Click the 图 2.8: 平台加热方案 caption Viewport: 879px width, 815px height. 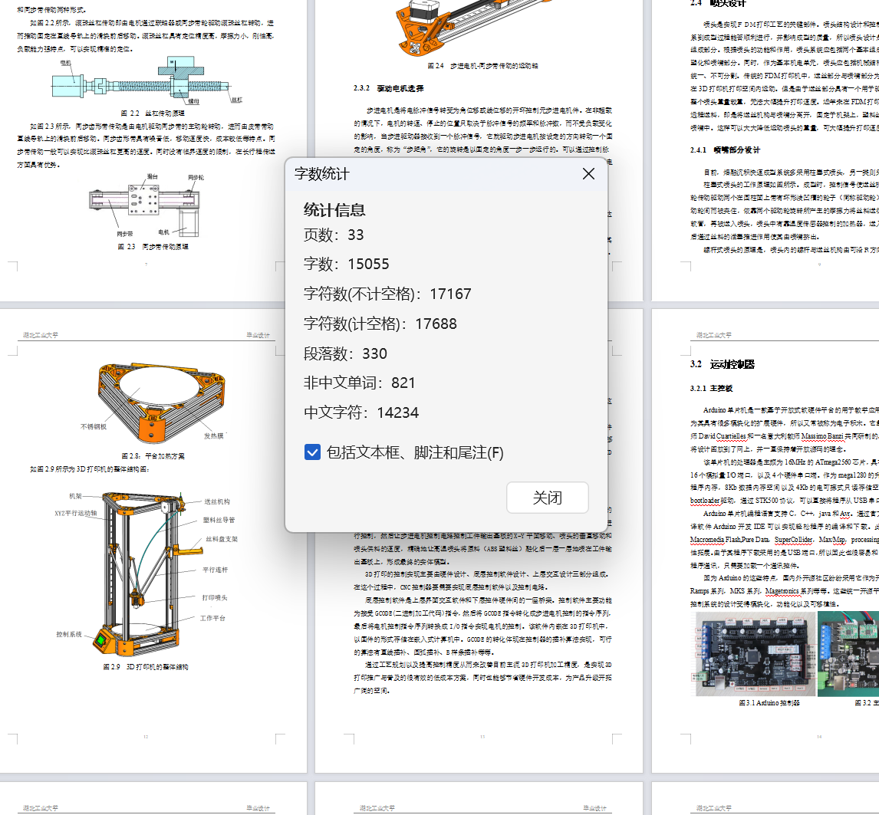click(153, 456)
